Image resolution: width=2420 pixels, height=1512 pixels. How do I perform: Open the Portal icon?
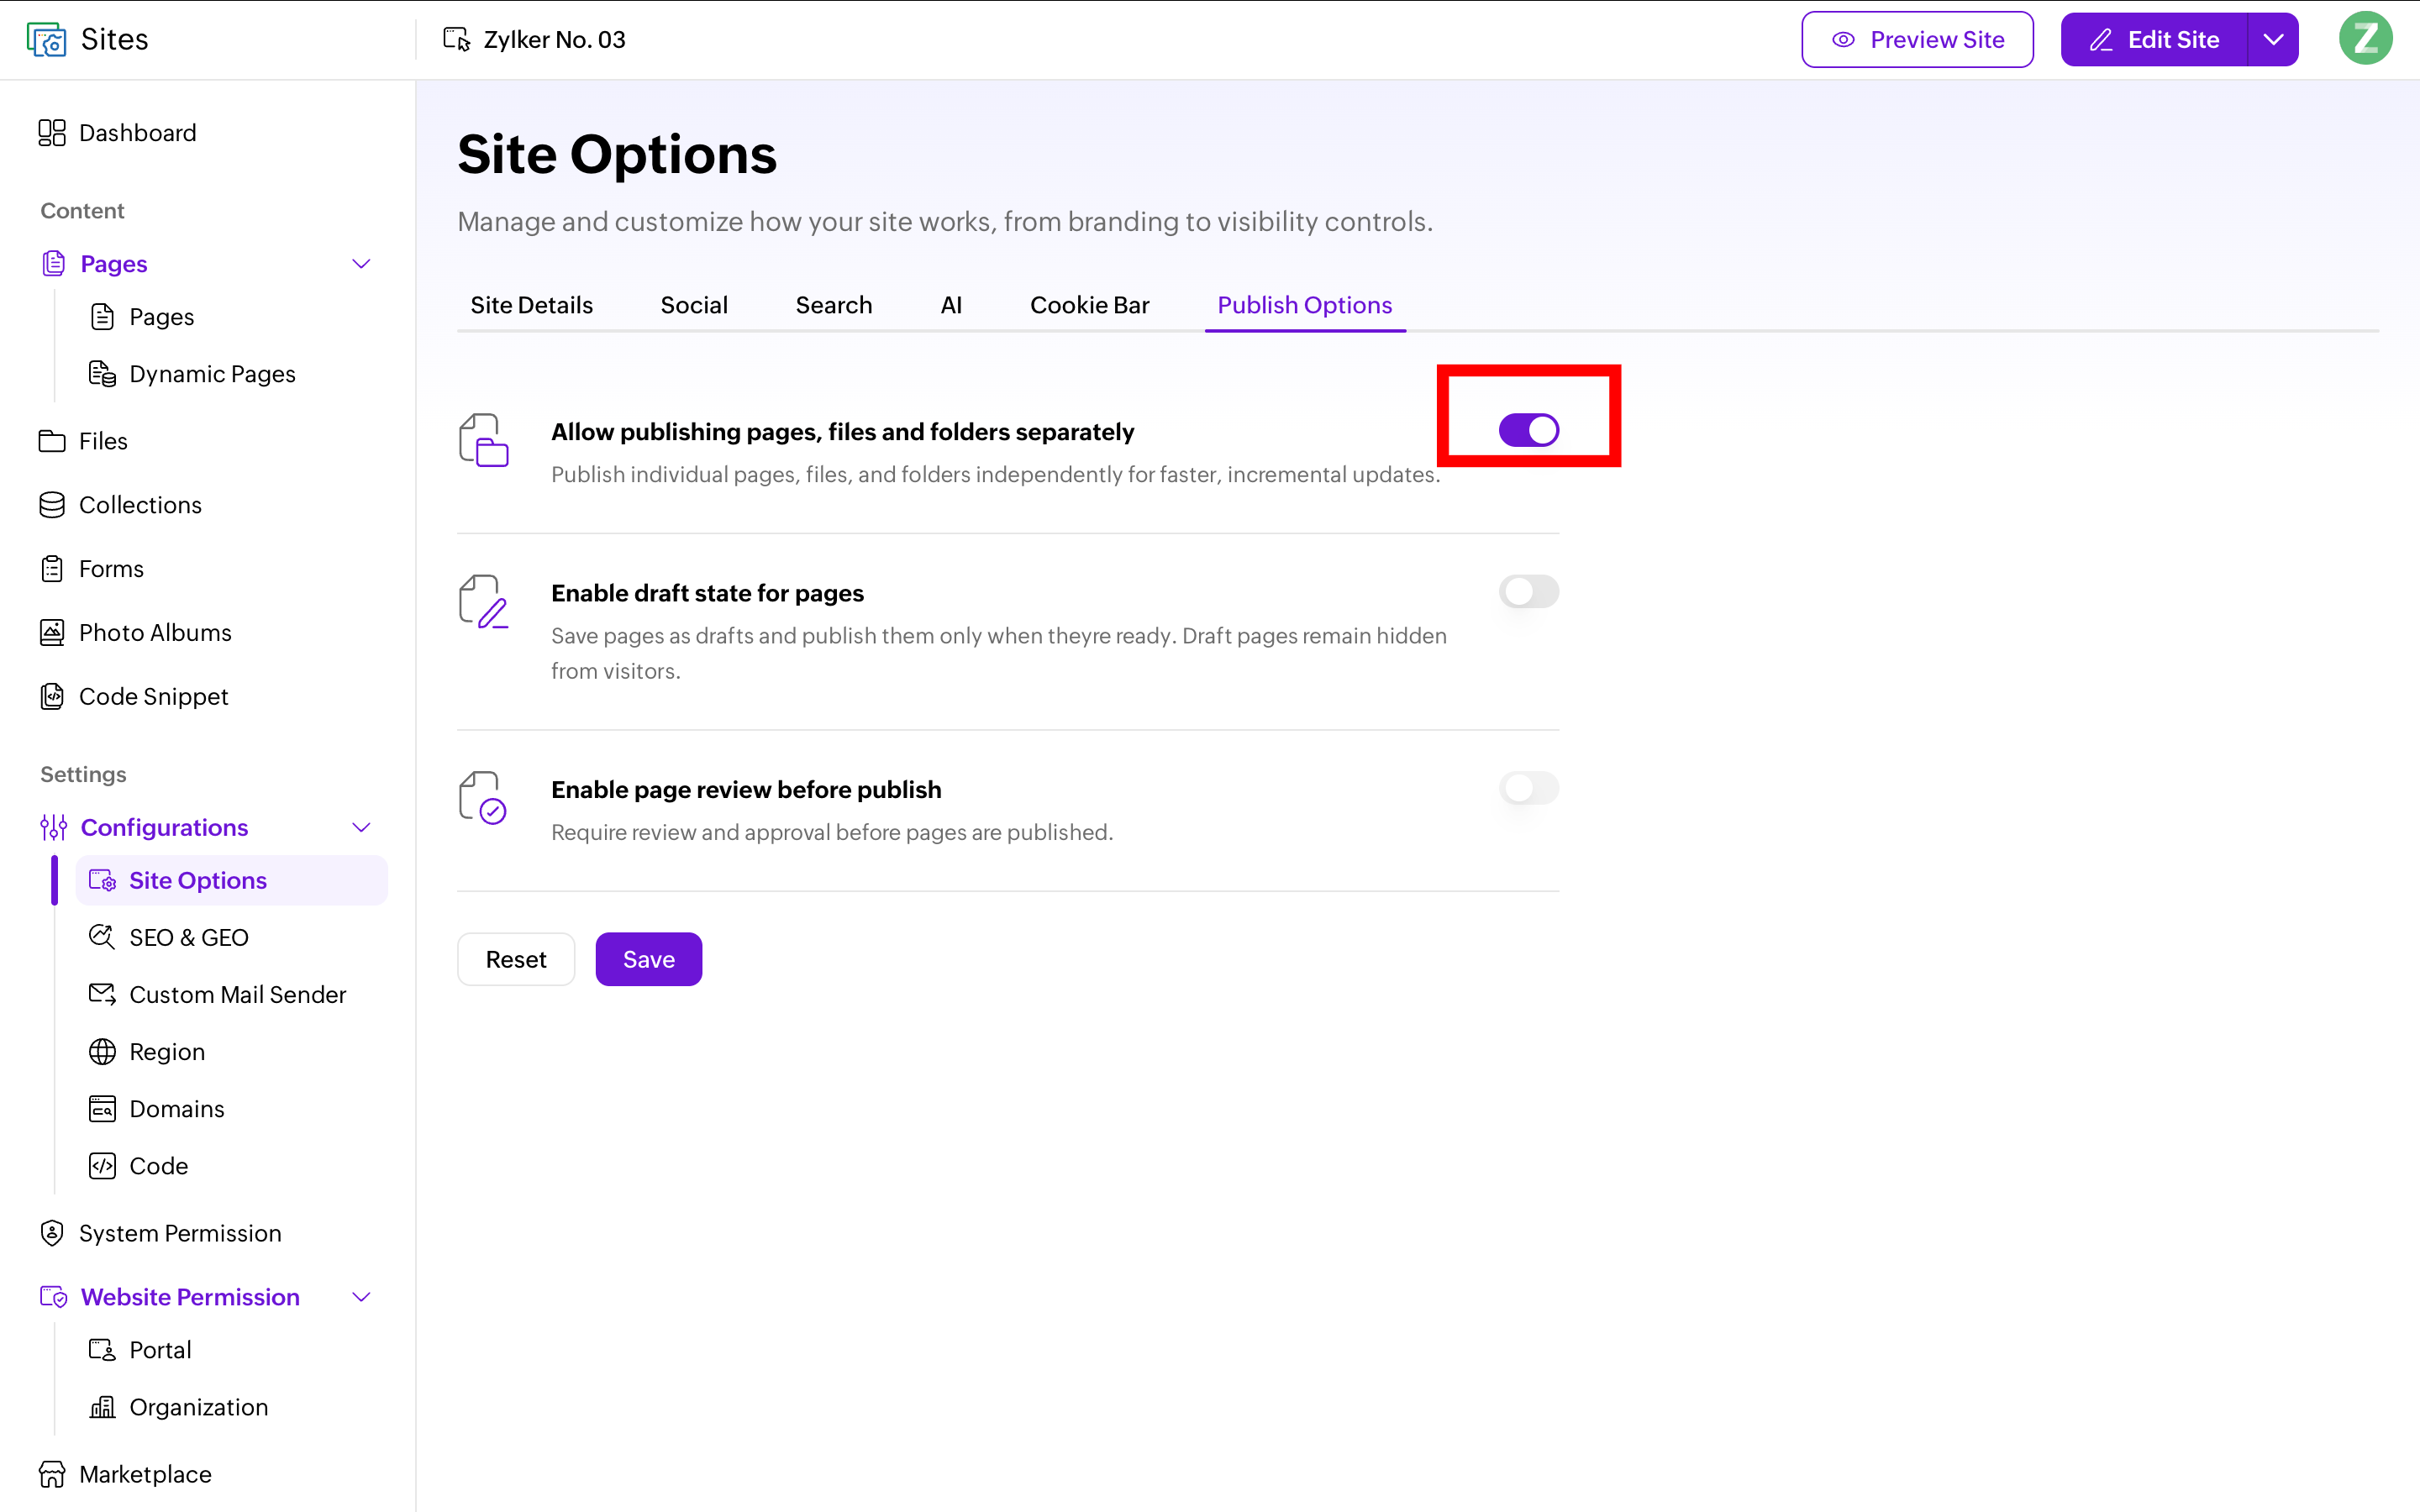click(x=102, y=1350)
